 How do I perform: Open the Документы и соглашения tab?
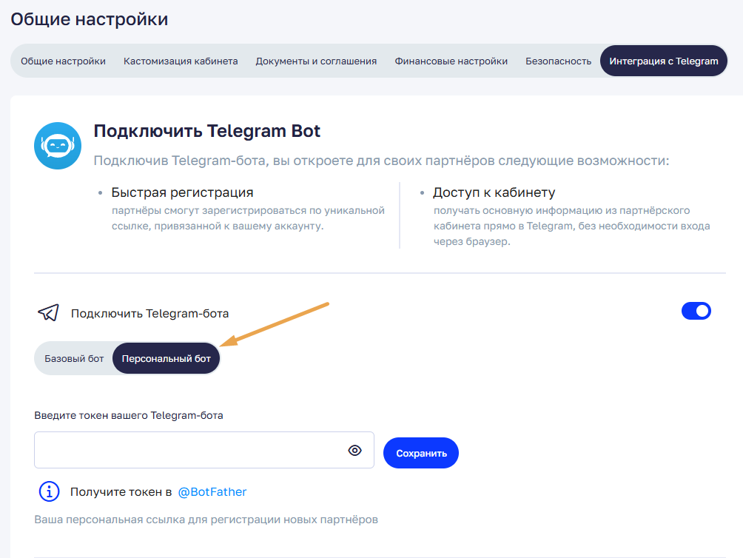pos(316,61)
